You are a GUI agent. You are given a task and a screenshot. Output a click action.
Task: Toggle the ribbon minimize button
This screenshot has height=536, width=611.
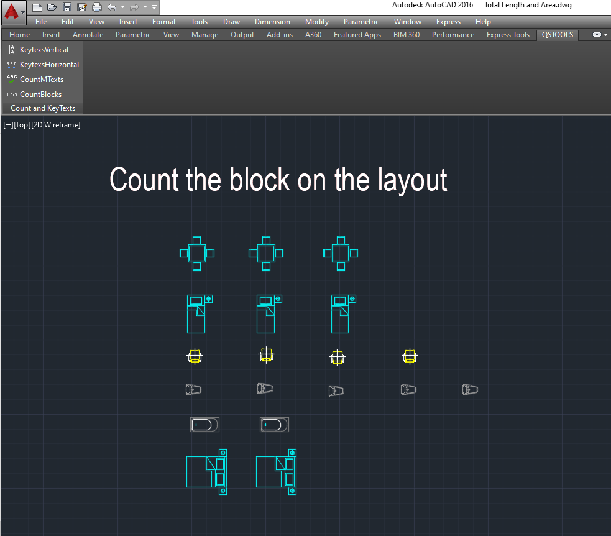pyautogui.click(x=597, y=35)
